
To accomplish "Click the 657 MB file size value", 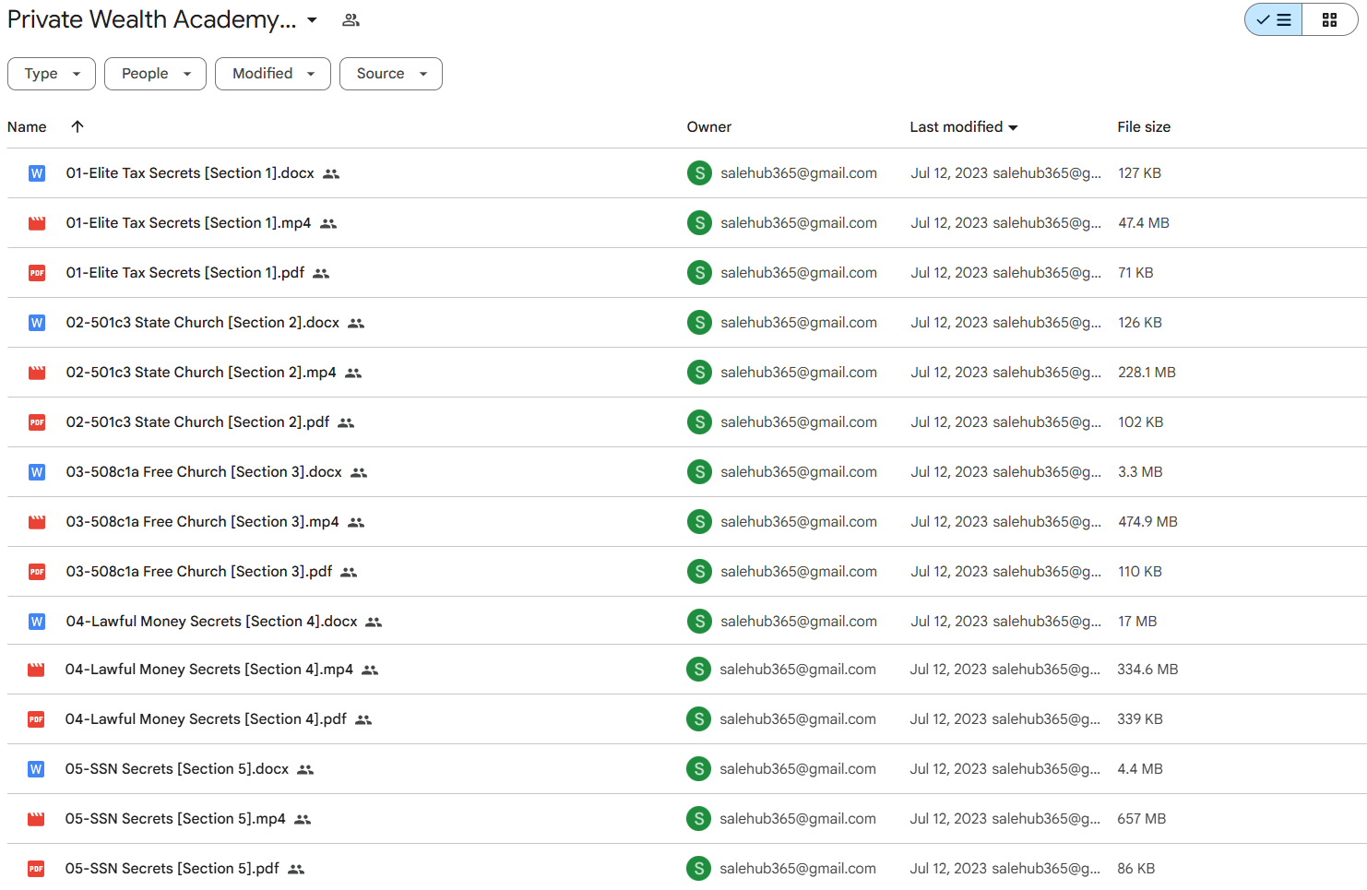I will (1141, 819).
